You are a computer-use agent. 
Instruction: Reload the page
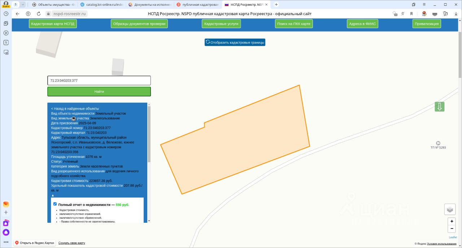(x=39, y=14)
